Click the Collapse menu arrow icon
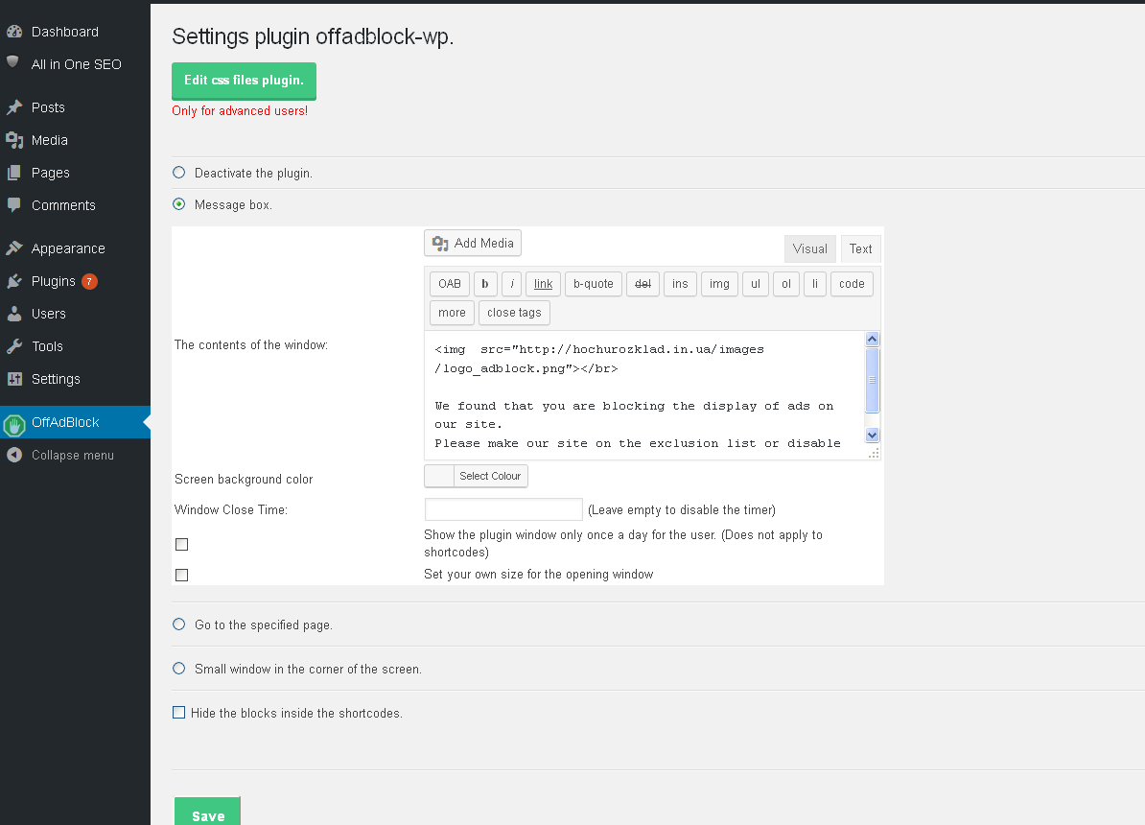The height and width of the screenshot is (825, 1145). click(x=13, y=455)
